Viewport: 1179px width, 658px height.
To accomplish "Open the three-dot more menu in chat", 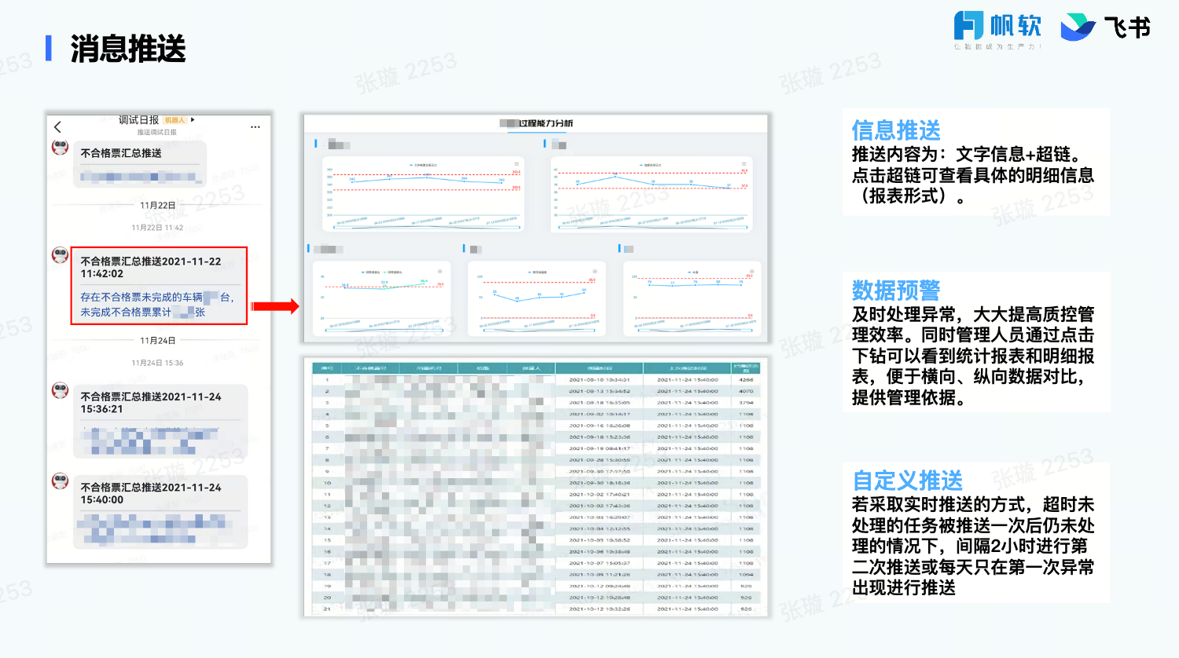I will click(x=255, y=126).
